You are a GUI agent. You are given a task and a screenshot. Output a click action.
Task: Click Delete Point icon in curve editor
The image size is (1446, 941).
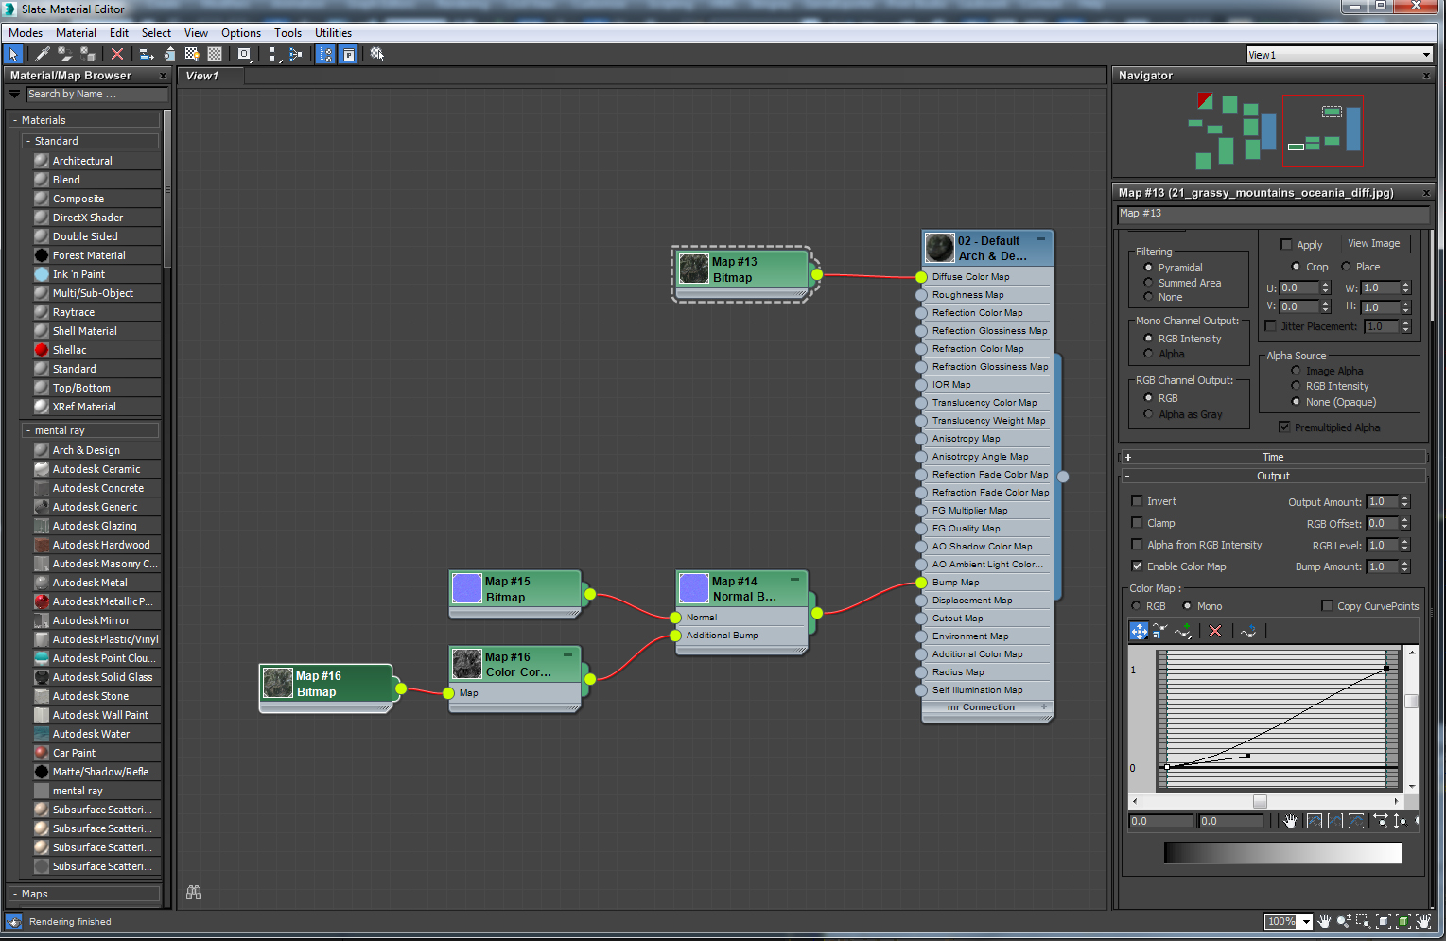coord(1215,631)
